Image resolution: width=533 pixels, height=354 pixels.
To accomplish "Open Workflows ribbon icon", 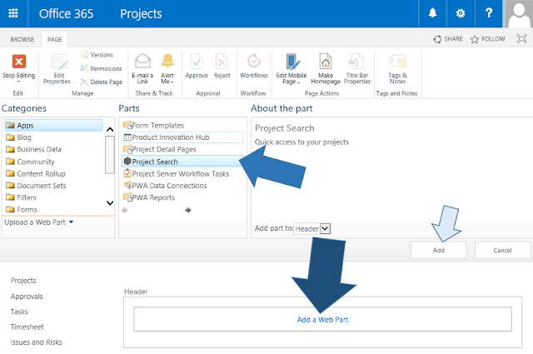I will click(254, 66).
